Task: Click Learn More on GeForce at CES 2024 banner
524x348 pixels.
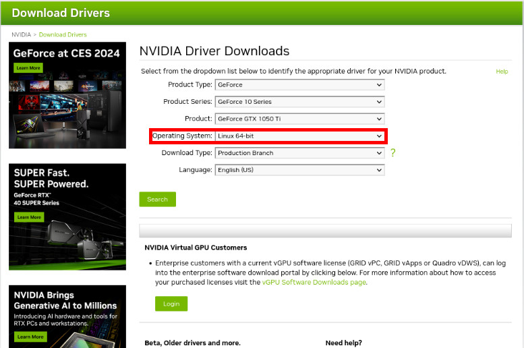Action: tap(28, 68)
